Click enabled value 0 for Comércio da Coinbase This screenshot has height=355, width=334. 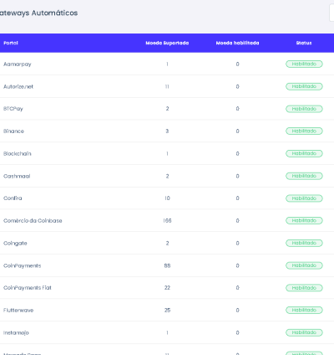pos(237,221)
